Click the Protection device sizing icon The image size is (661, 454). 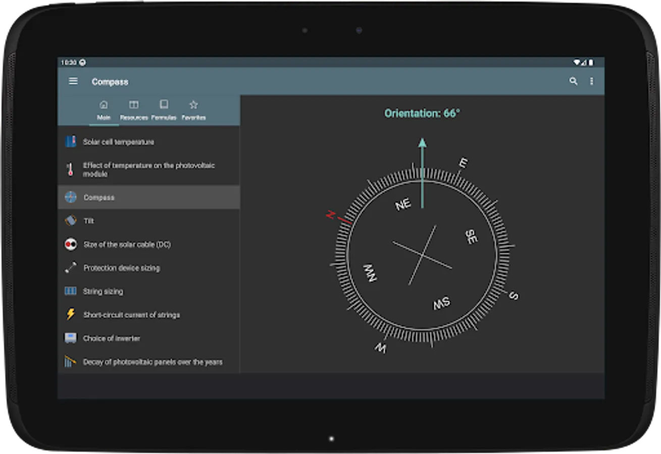click(x=71, y=268)
